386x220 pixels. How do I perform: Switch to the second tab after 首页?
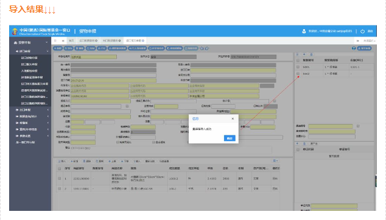111,41
